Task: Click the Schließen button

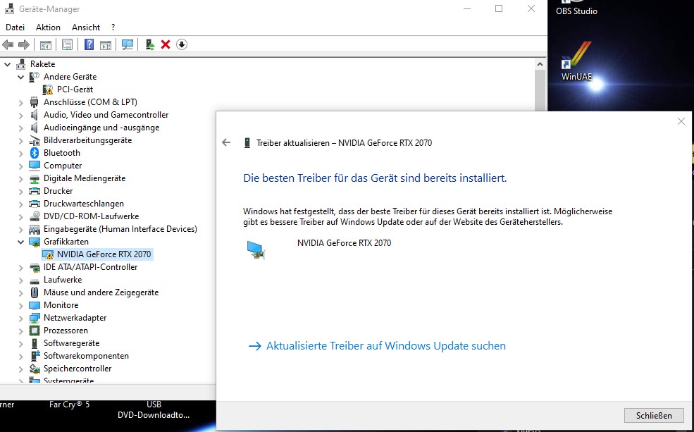Action: pyautogui.click(x=654, y=415)
